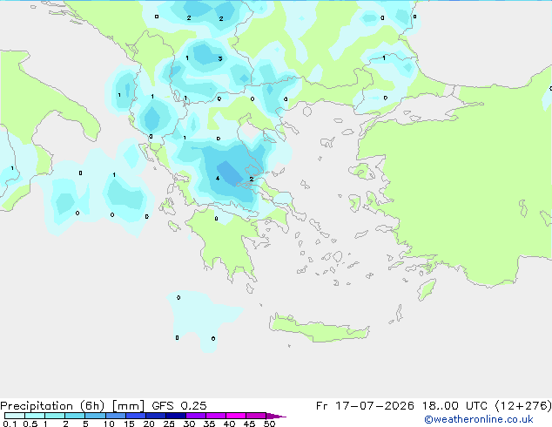Image resolution: width=552 pixels, height=427 pixels.
Task: Open the weatheronline.co.uk credit link
Action: point(479,419)
